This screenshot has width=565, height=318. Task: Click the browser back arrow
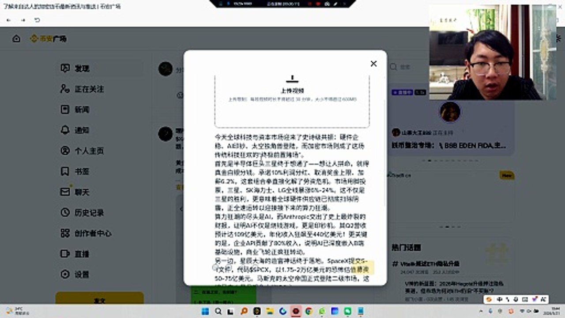click(x=8, y=20)
